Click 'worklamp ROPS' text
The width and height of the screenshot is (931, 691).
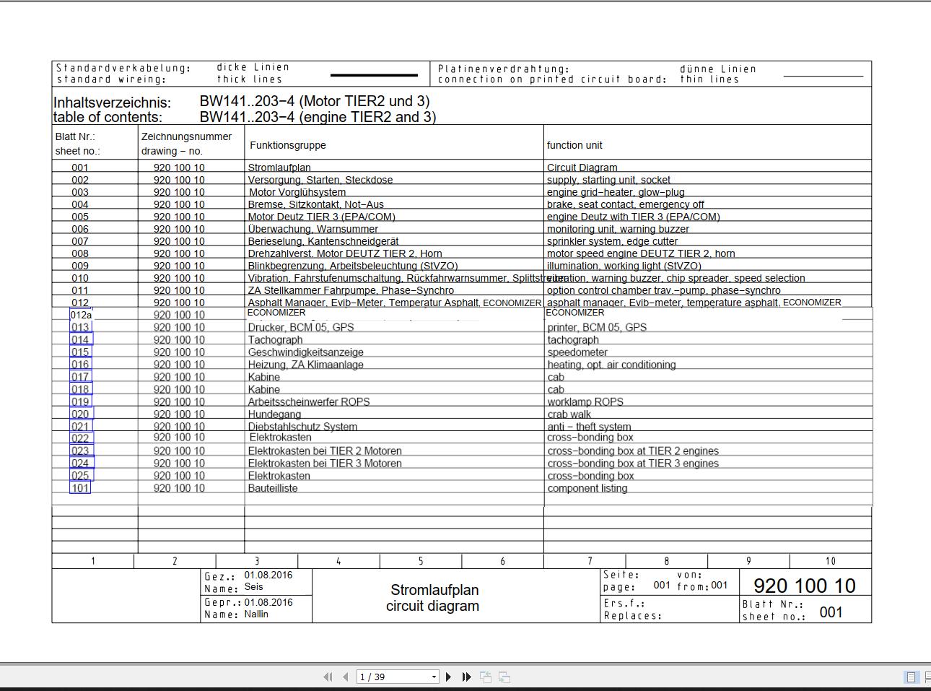(585, 401)
